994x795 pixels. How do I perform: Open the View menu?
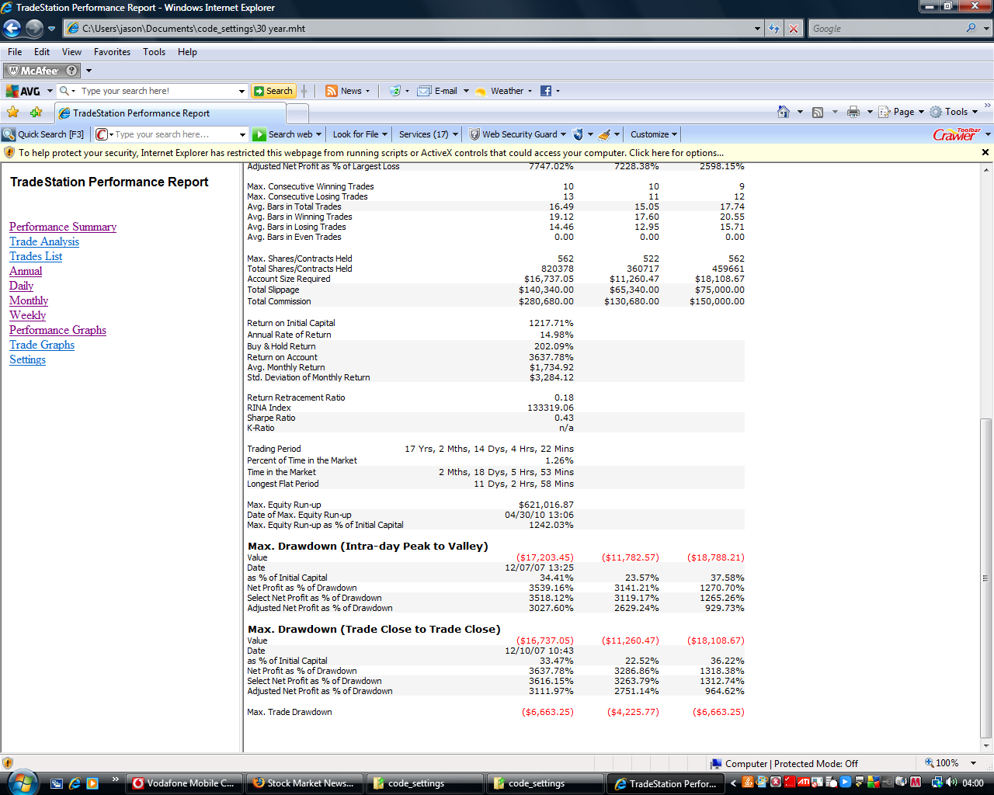(x=71, y=52)
